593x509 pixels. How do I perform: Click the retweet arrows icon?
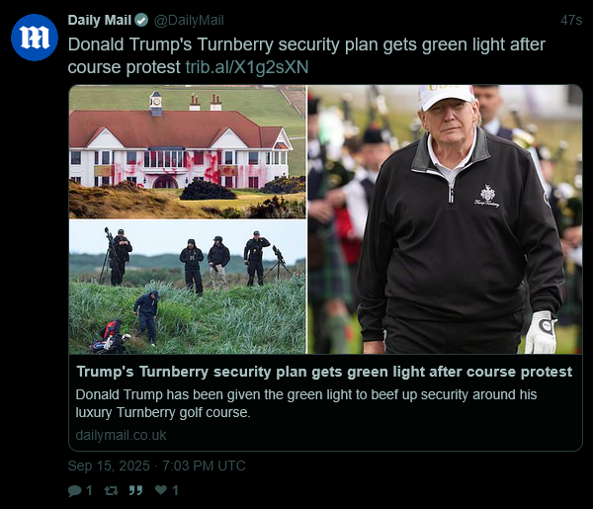pyautogui.click(x=111, y=491)
